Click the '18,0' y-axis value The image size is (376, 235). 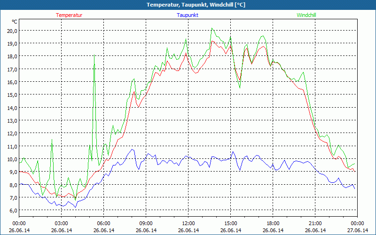point(12,56)
